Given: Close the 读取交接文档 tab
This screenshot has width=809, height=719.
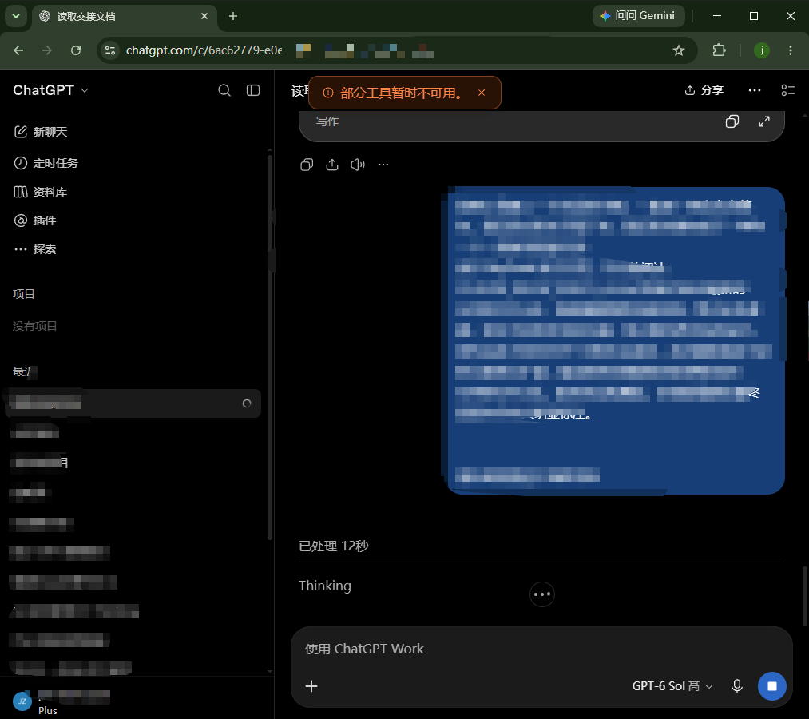Looking at the screenshot, I should coord(204,16).
